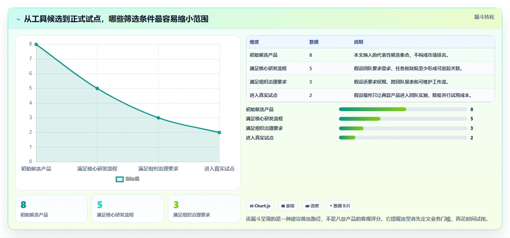Click the progress bar for 满足核心研发流程
This screenshot has width=510, height=238.
[403, 119]
